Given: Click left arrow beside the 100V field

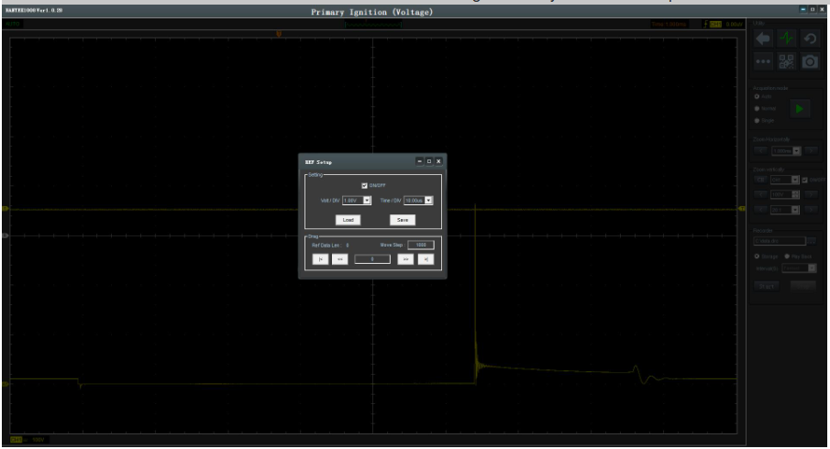Looking at the screenshot, I should click(x=760, y=194).
